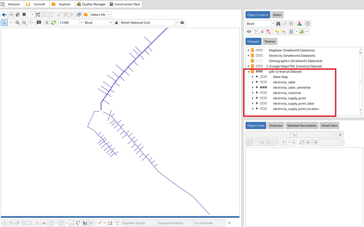The image size is (364, 227).
Task: Click the fit-to-selection frame icon
Action: pyautogui.click(x=38, y=15)
